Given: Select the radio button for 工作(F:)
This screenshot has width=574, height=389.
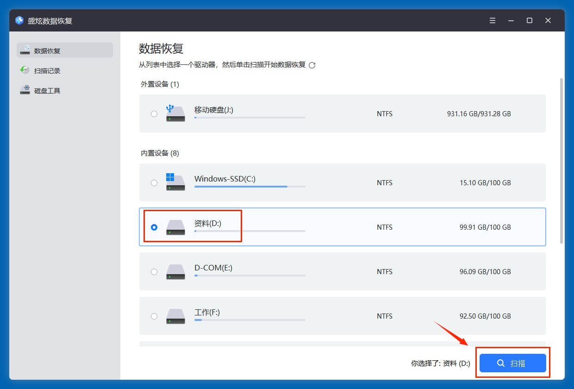Looking at the screenshot, I should [154, 316].
